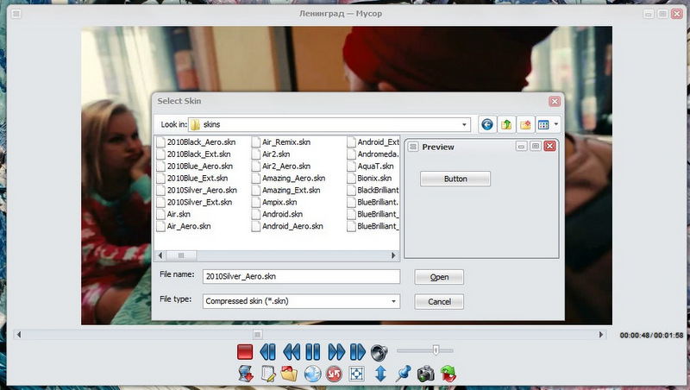
Task: Click the red circular swap arrows icon
Action: (x=335, y=374)
